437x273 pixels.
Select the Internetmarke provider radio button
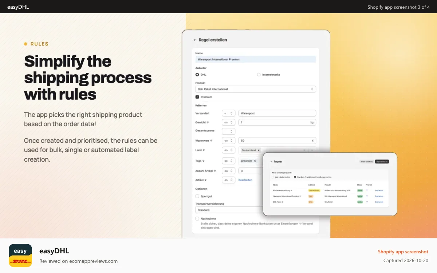tap(259, 75)
